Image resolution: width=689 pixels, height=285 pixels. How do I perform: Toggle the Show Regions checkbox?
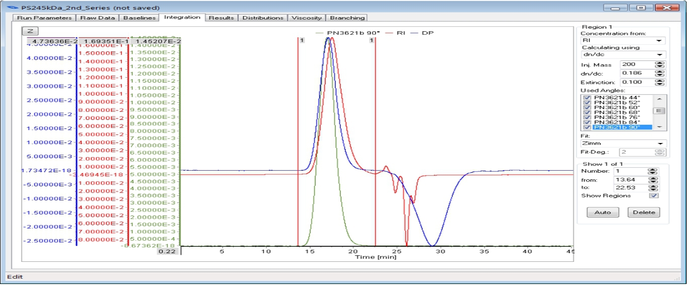pyautogui.click(x=653, y=196)
